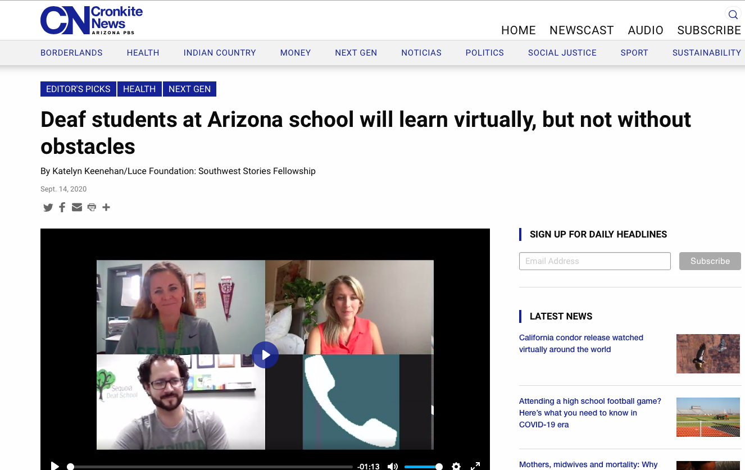This screenshot has height=470, width=745.
Task: Go to the BORDERLANDS section
Action: tap(71, 53)
